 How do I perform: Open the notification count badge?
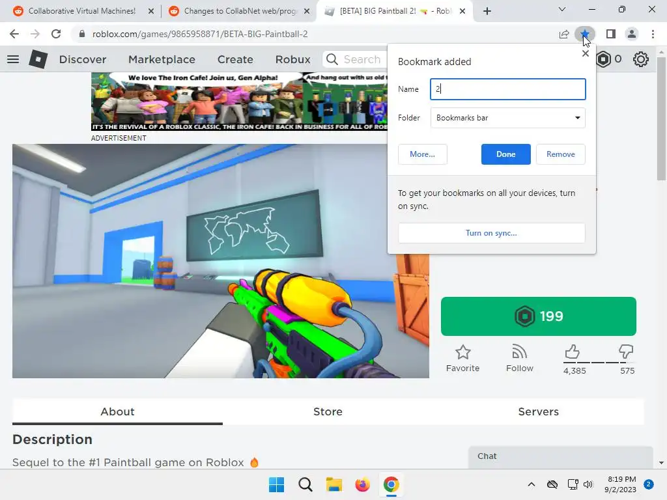[648, 484]
